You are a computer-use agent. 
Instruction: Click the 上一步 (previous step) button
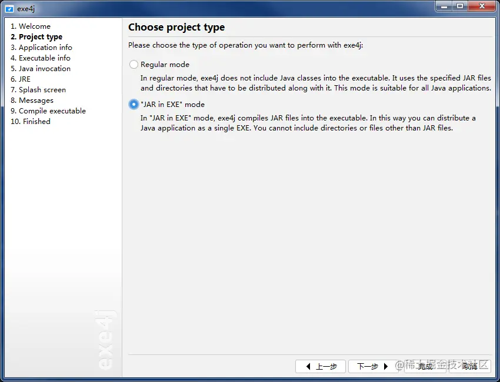(321, 366)
